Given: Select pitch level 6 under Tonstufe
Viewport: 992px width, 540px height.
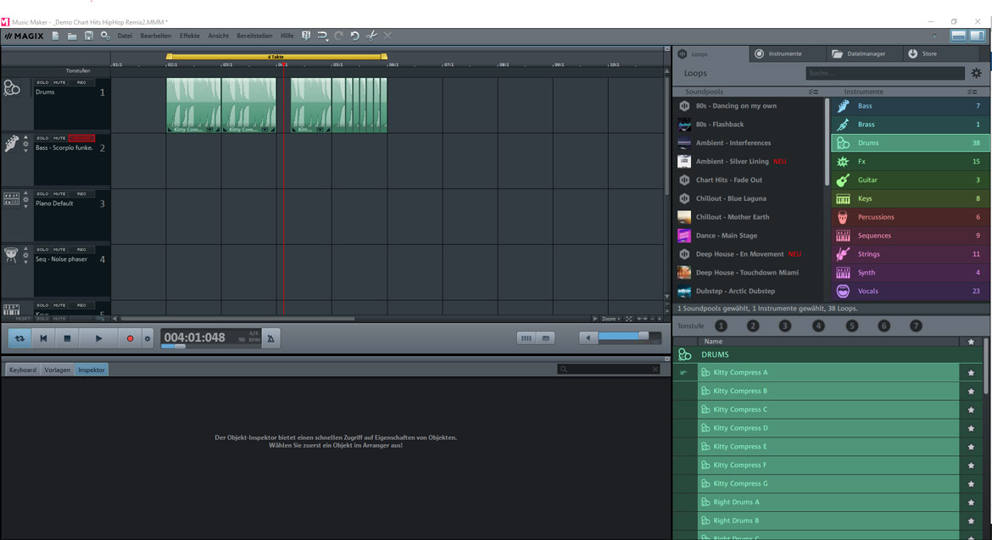Looking at the screenshot, I should (883, 326).
